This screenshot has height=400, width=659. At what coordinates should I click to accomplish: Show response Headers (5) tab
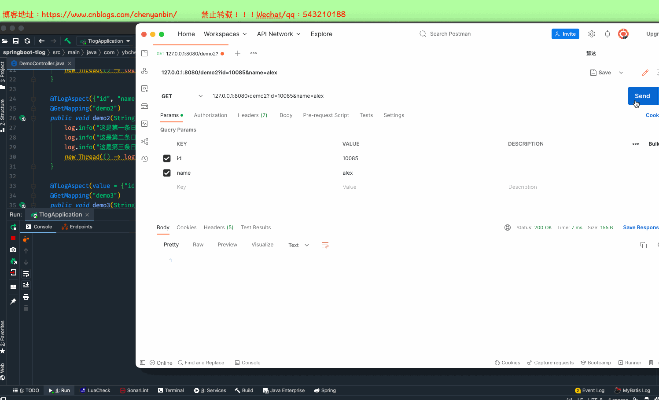218,228
